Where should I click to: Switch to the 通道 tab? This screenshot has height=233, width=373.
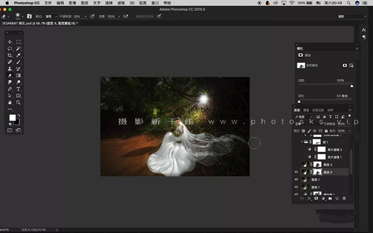point(306,110)
